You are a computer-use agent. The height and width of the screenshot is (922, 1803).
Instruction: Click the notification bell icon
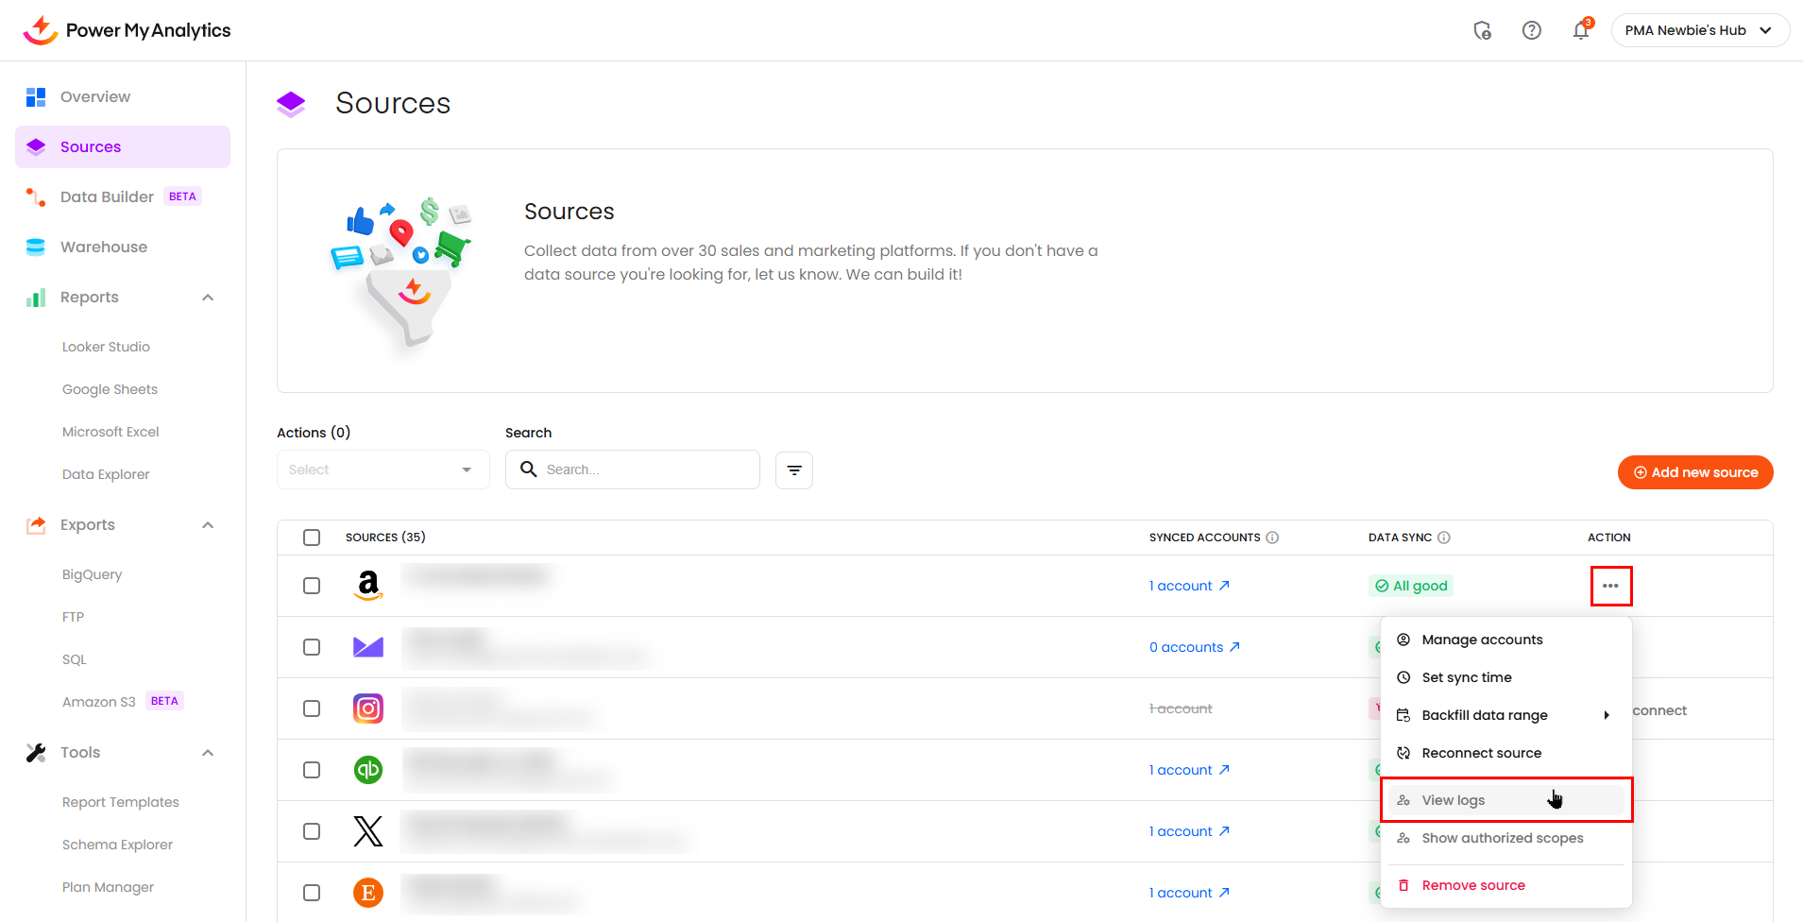1580,31
